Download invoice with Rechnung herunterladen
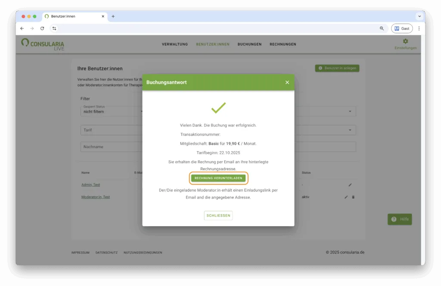 coord(218,178)
